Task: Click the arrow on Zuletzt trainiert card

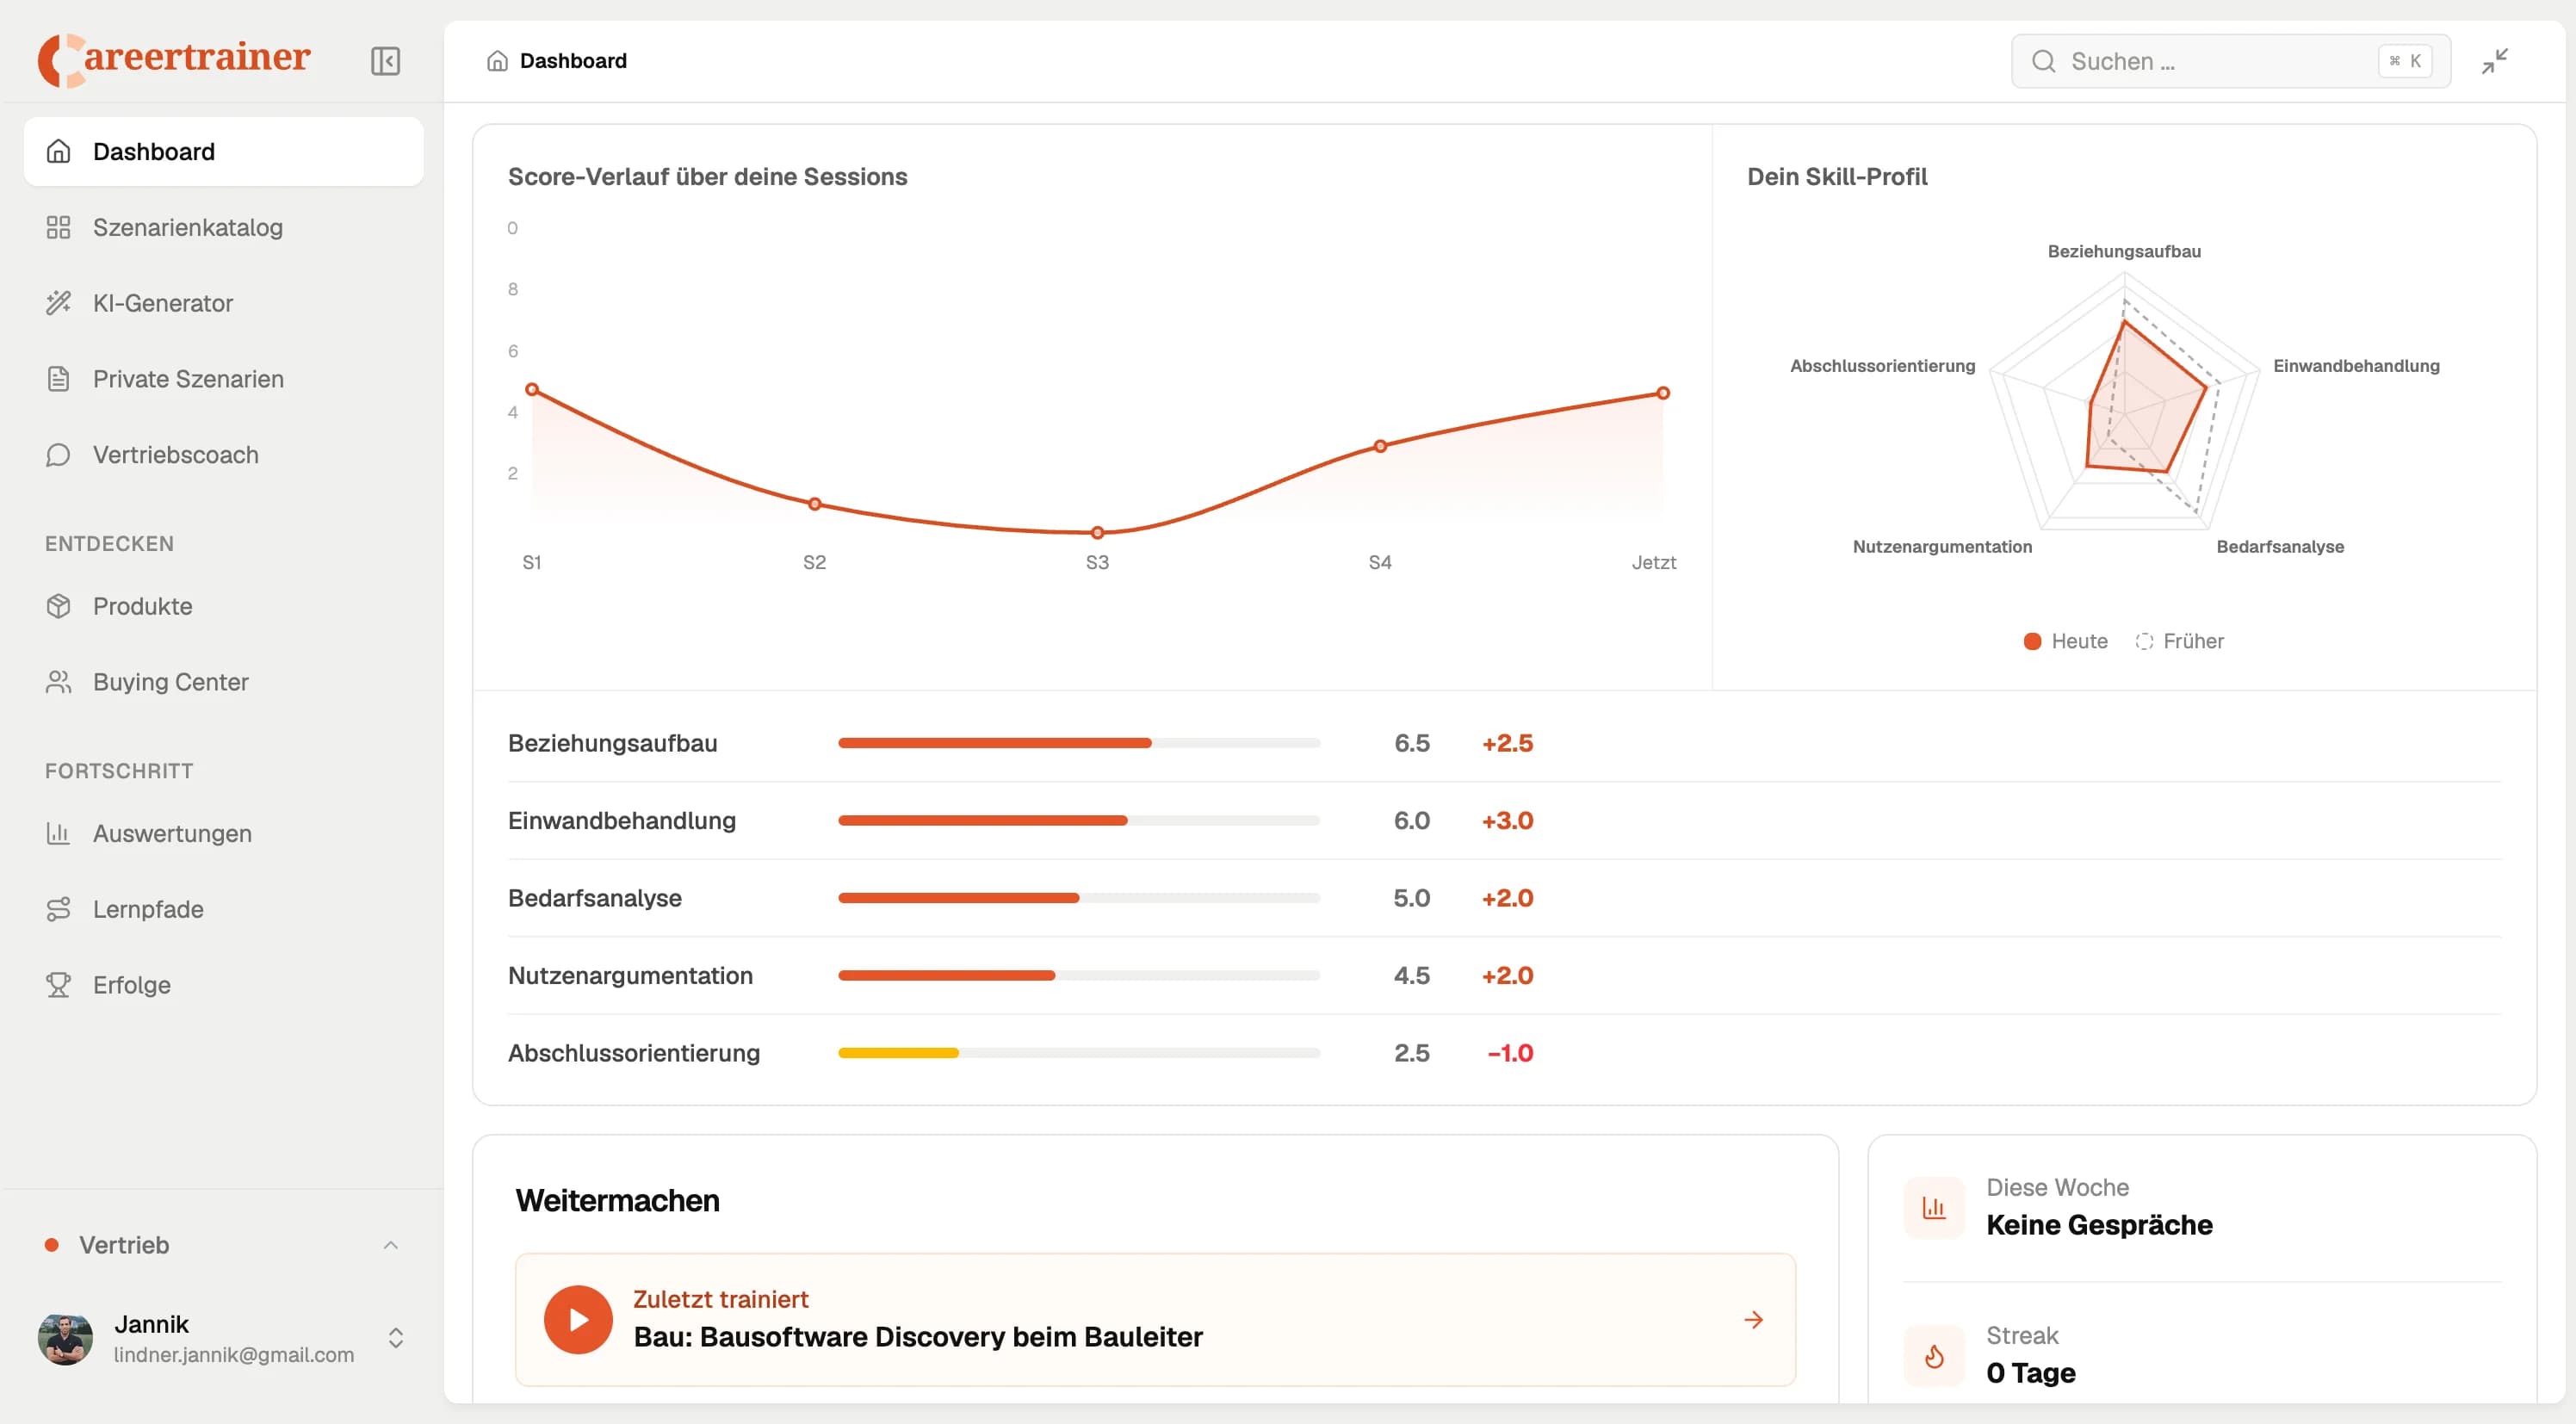Action: (1753, 1320)
